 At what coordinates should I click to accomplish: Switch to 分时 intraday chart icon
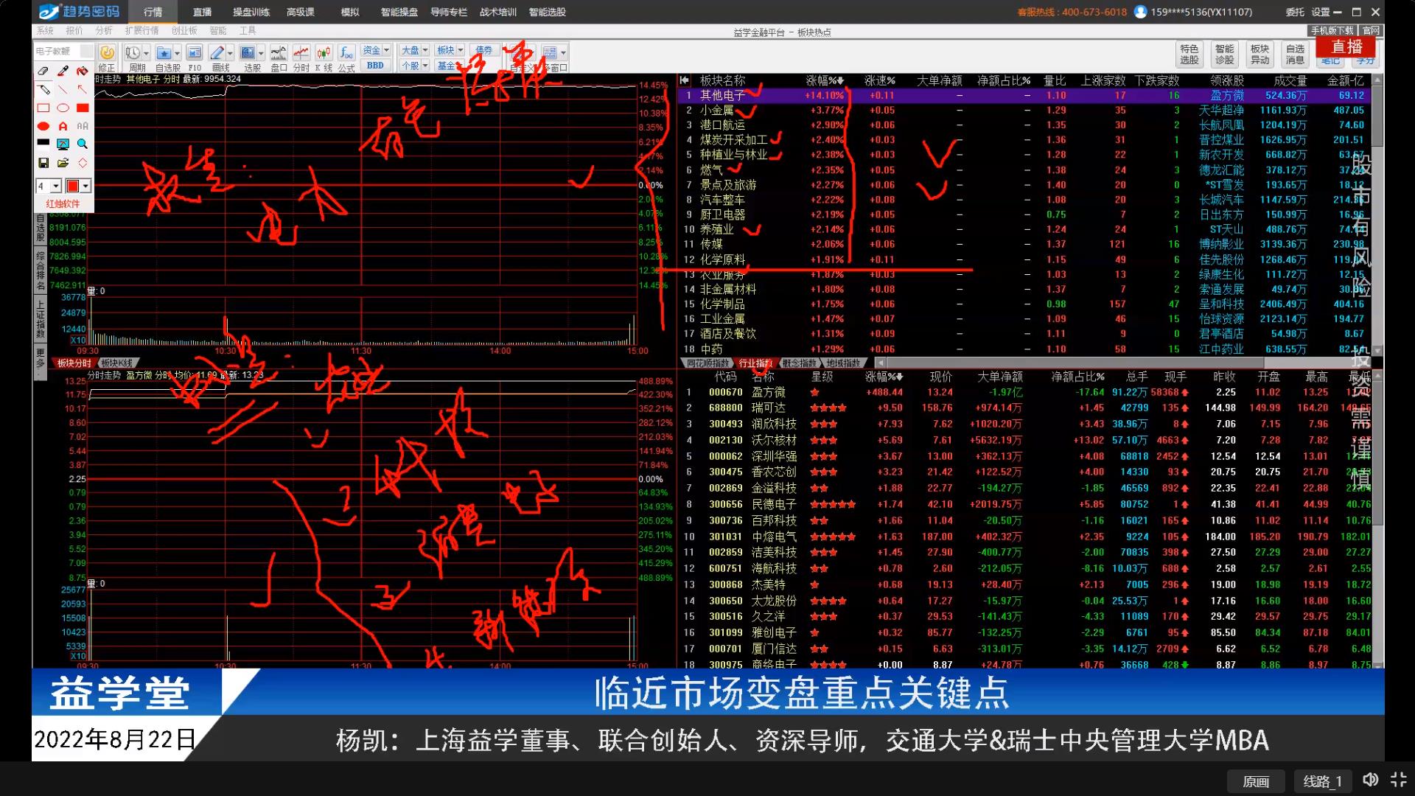pyautogui.click(x=301, y=57)
